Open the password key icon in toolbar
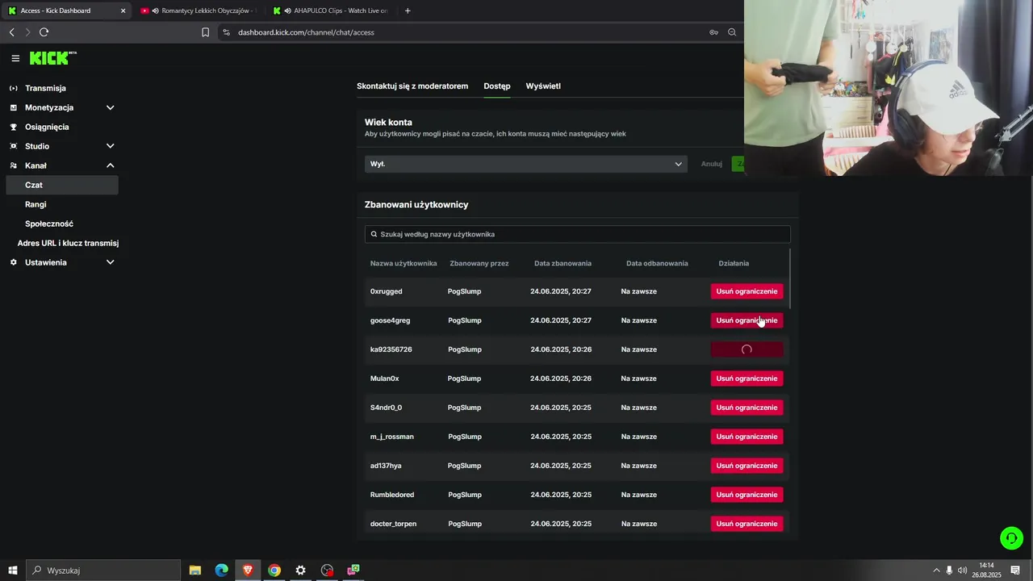 [x=713, y=32]
